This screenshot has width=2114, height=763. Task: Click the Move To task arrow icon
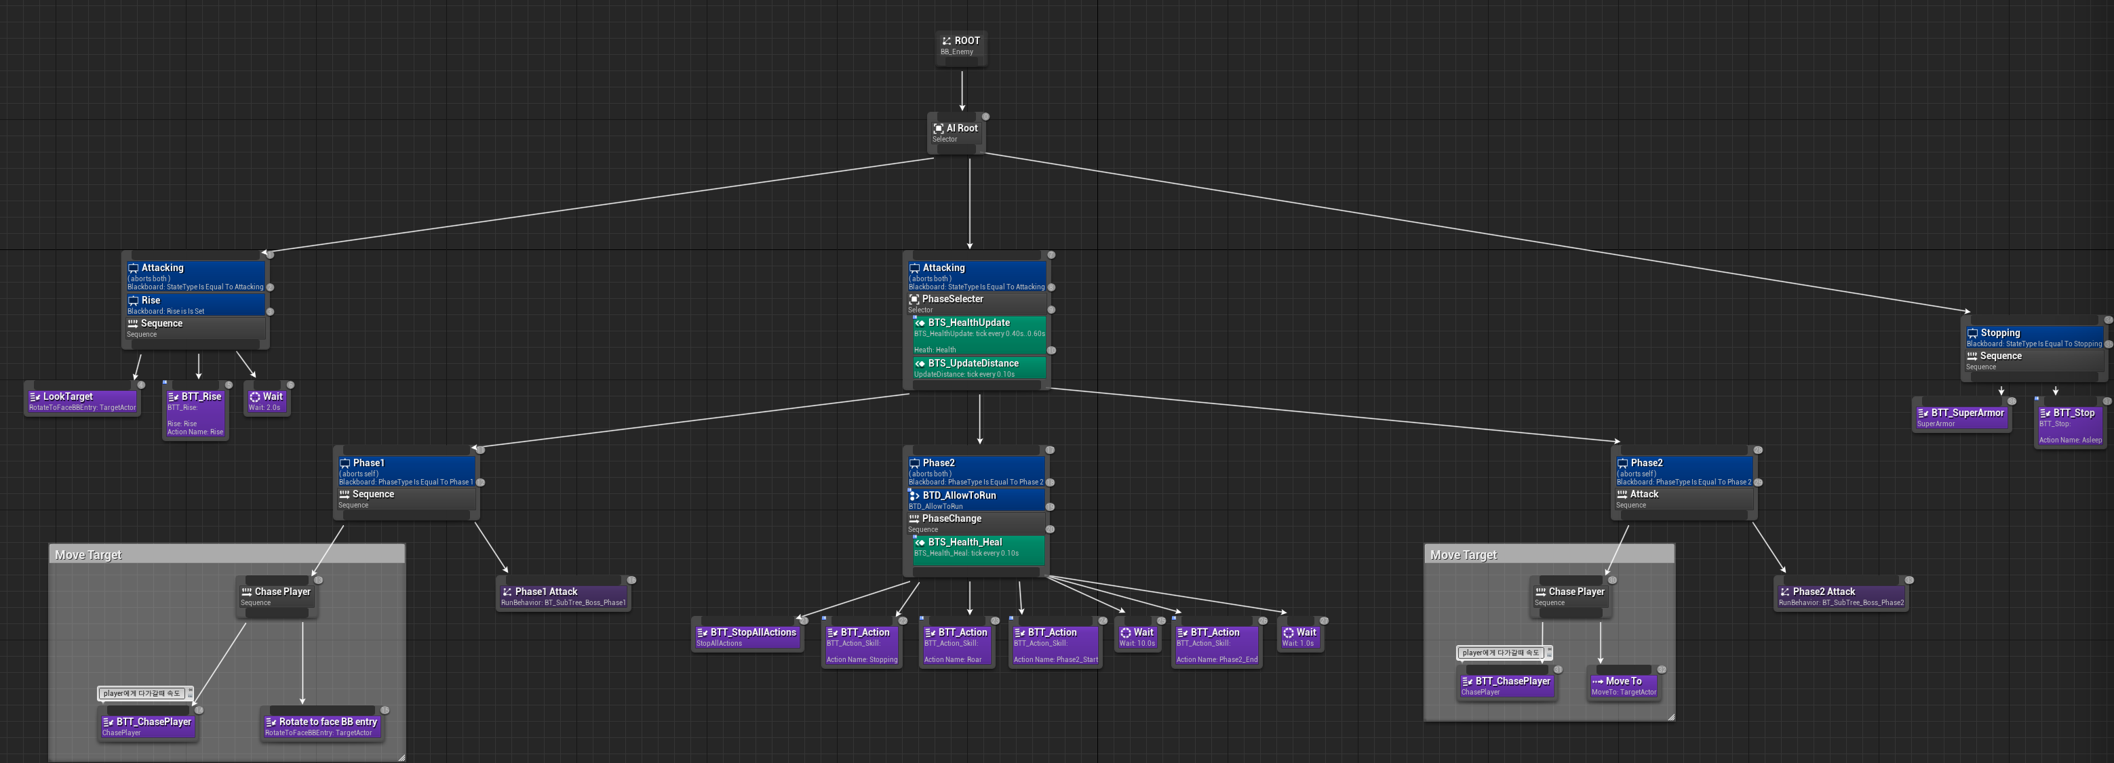coord(1597,682)
